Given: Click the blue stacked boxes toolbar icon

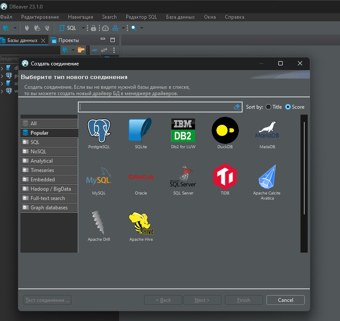Looking at the screenshot, I should click(115, 28).
